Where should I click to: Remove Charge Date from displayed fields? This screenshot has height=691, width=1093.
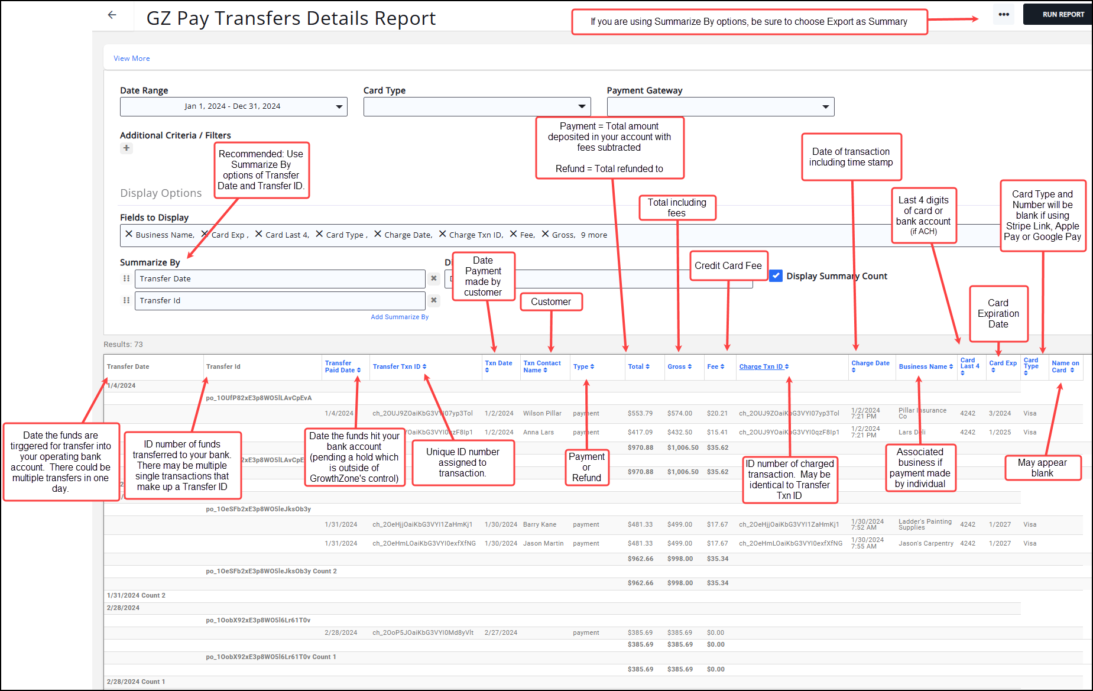(x=378, y=234)
